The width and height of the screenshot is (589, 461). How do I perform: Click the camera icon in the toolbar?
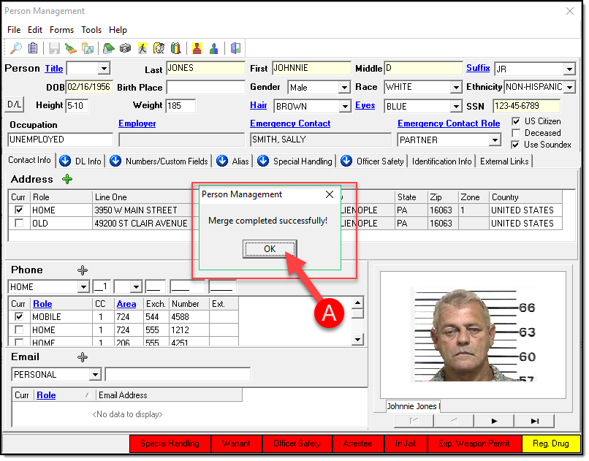tap(125, 48)
